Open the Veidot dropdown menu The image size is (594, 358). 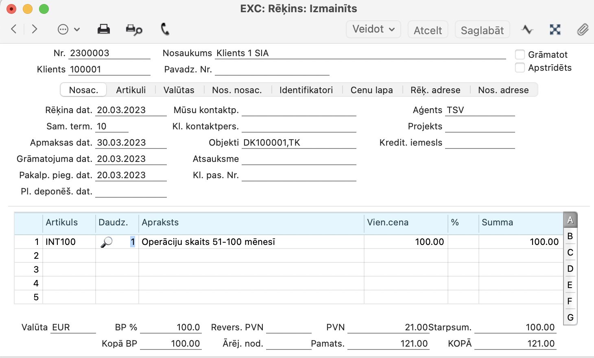373,29
